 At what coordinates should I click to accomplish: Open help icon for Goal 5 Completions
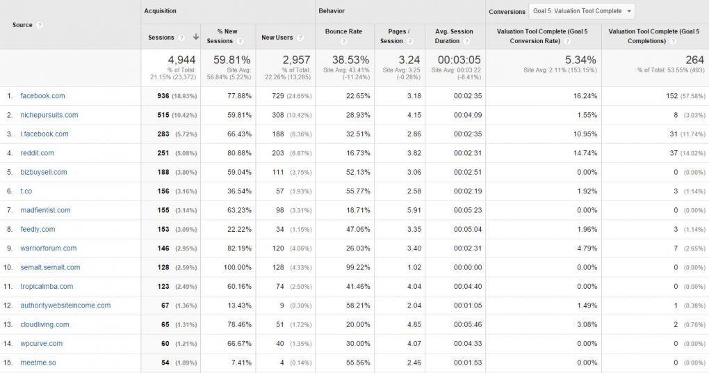[x=674, y=41]
